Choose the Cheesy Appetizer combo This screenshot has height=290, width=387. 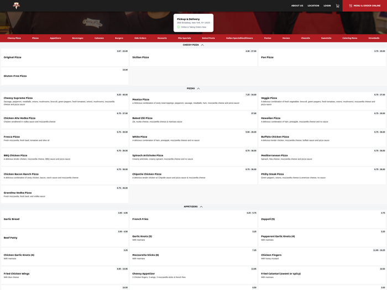(x=193, y=275)
